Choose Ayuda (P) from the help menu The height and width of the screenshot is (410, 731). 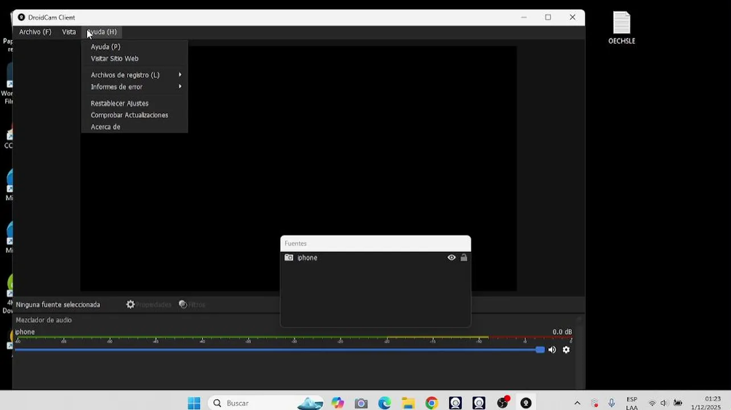(105, 47)
